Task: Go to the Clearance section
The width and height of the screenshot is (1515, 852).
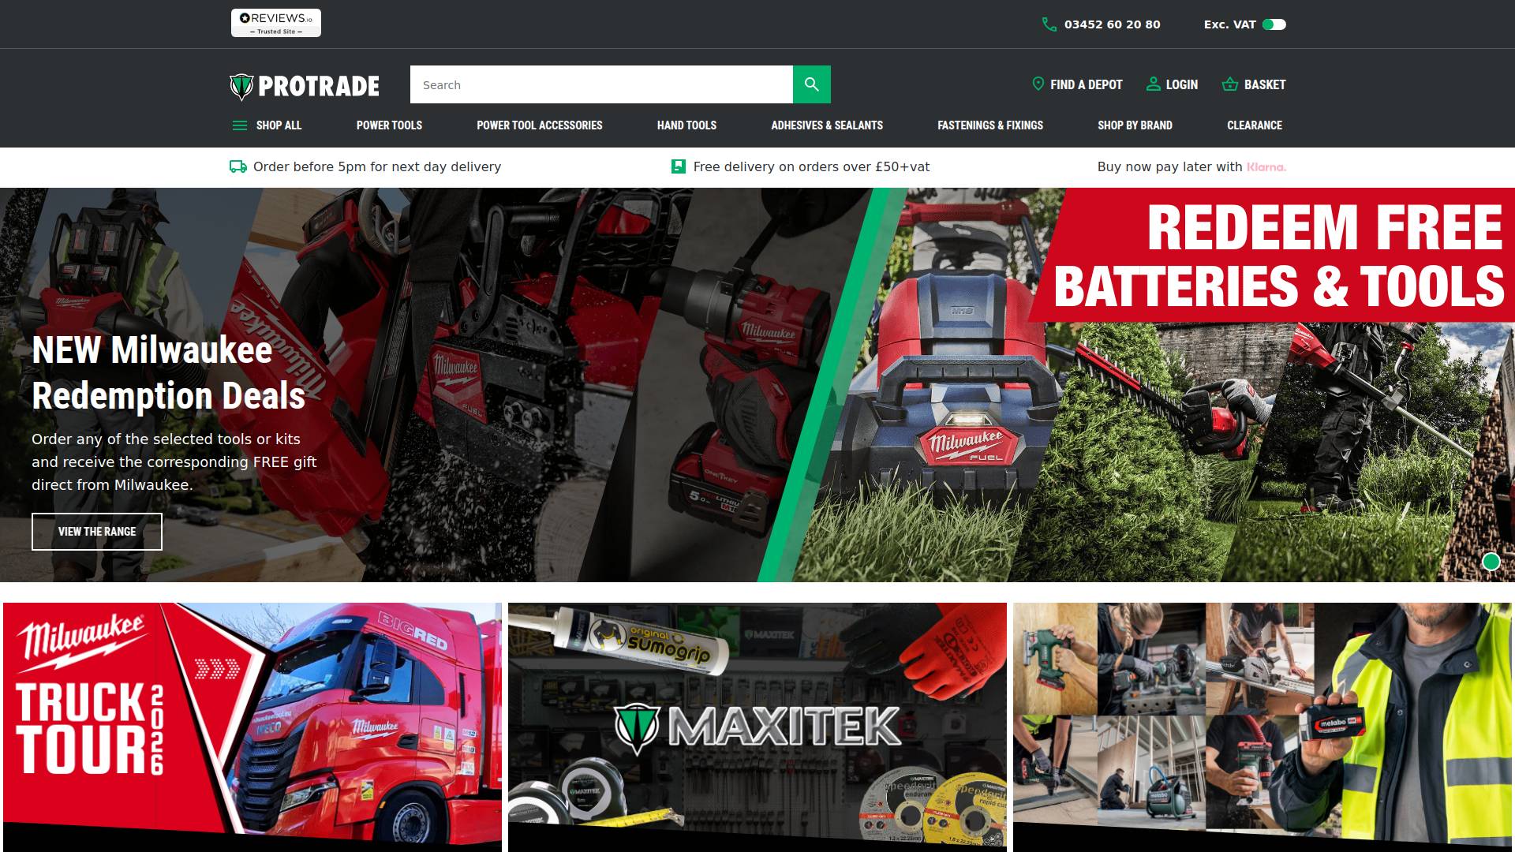Action: 1254,125
